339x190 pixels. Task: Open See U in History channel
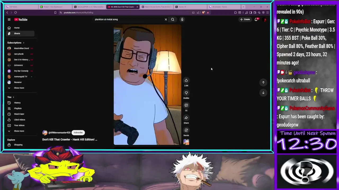[20, 60]
